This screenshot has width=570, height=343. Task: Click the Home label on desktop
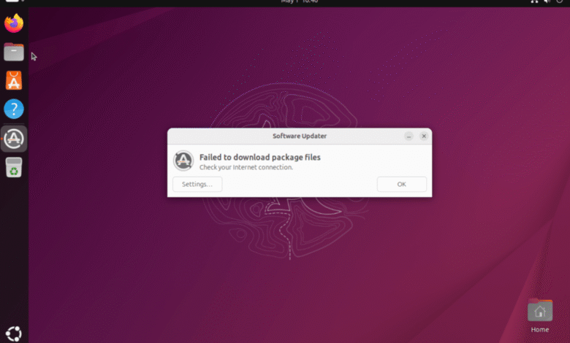[540, 330]
